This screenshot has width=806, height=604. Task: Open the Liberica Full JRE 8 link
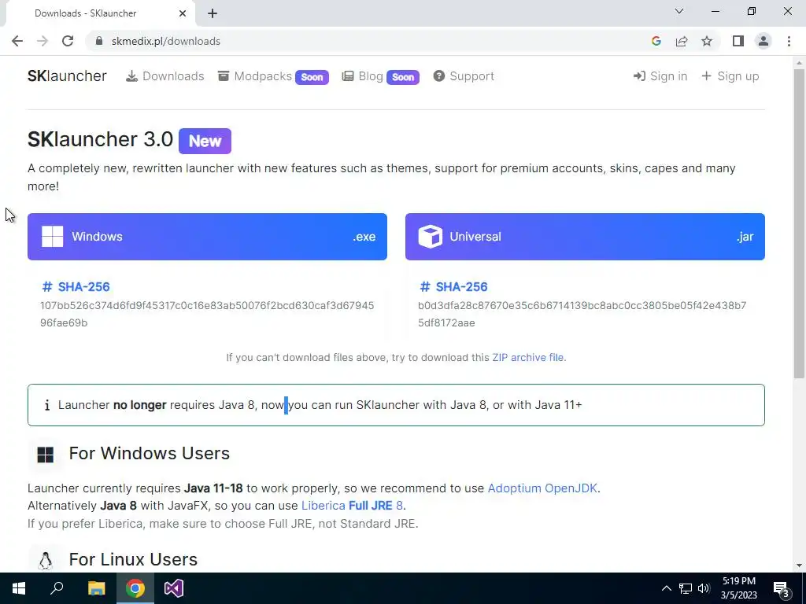tap(352, 506)
